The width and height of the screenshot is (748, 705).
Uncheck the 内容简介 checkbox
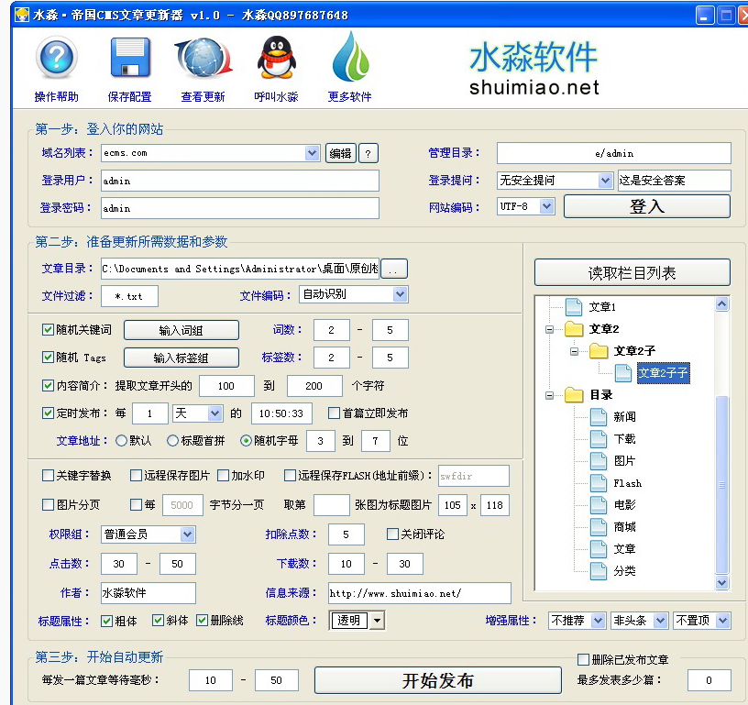click(x=48, y=385)
